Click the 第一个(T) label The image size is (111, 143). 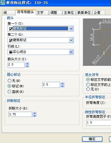[16, 24]
